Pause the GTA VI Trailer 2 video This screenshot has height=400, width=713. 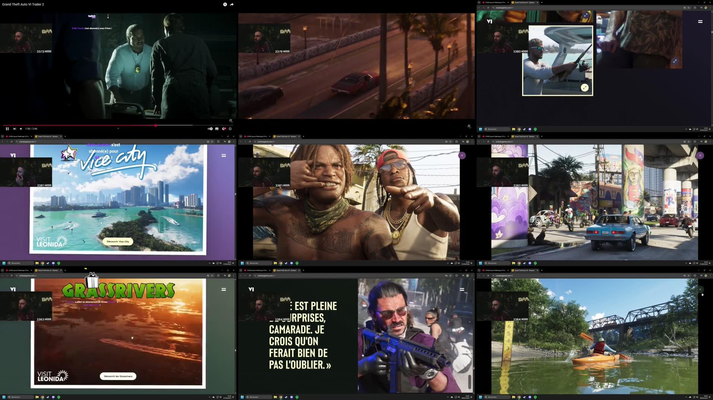[x=7, y=129]
